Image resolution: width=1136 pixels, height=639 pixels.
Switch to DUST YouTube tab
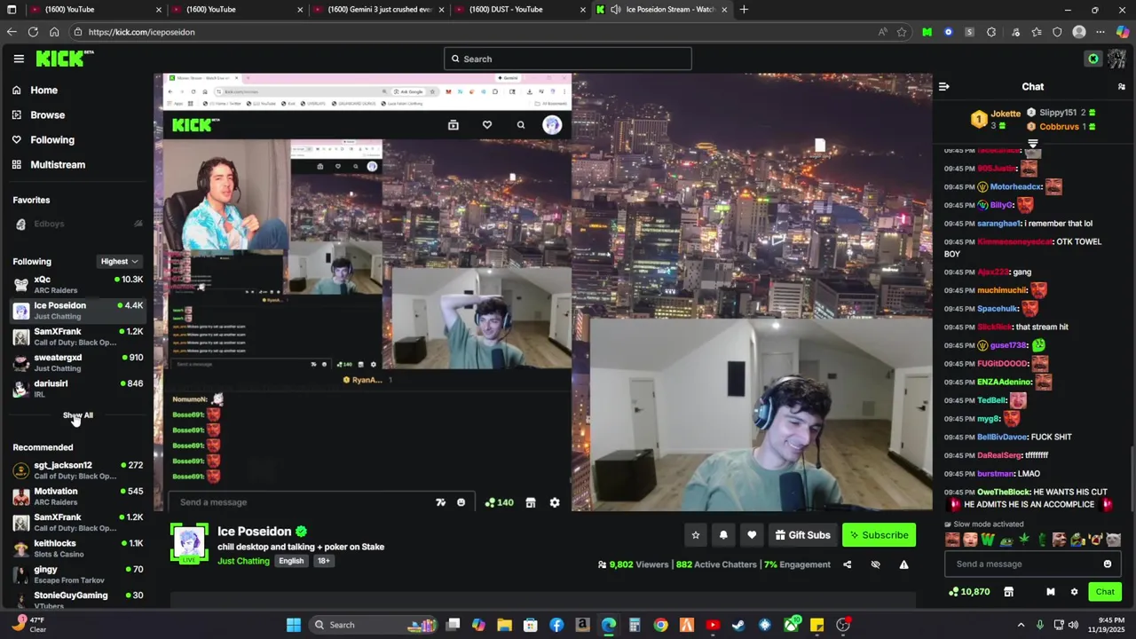click(x=519, y=10)
